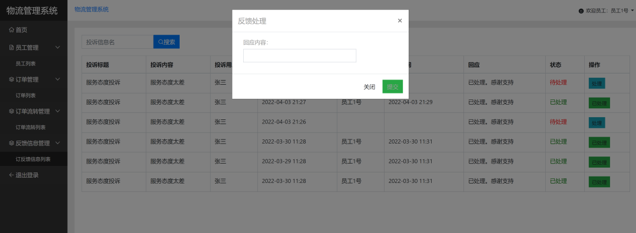
Task: Click the 员工管理 document icon in the sidebar
Action: pos(11,48)
